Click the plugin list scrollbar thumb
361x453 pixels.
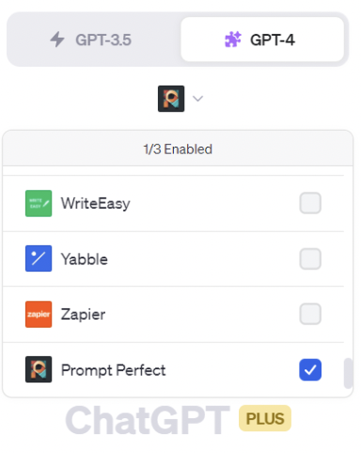click(348, 373)
